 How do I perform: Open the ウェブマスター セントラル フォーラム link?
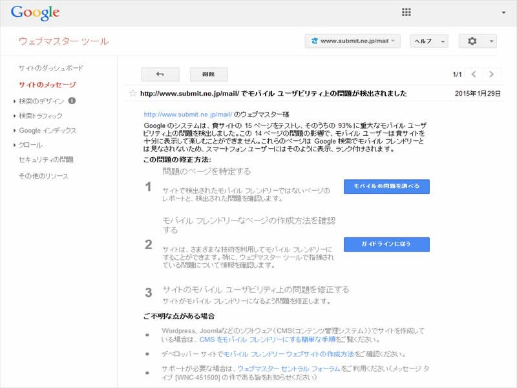[x=289, y=369]
